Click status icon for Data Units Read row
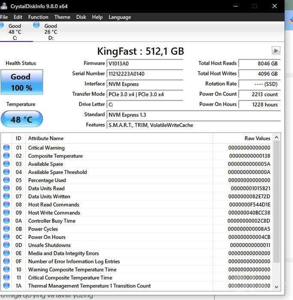 (x=6, y=188)
